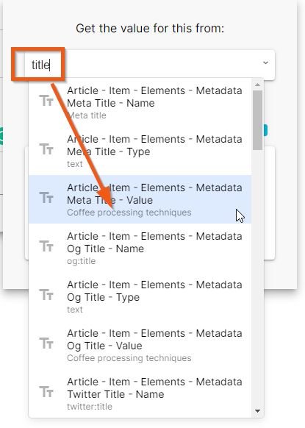305x428 pixels.
Task: Click text icon beside Meta Title - Value
Action: point(46,197)
